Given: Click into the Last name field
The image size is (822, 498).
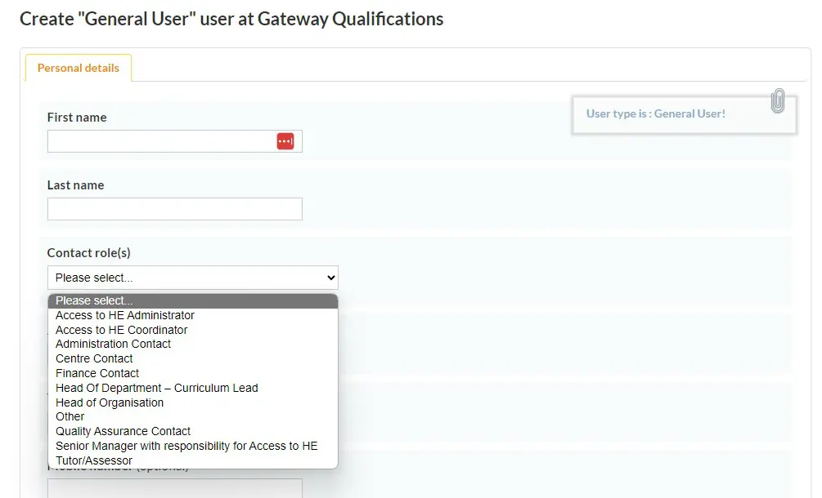Looking at the screenshot, I should pyautogui.click(x=174, y=209).
